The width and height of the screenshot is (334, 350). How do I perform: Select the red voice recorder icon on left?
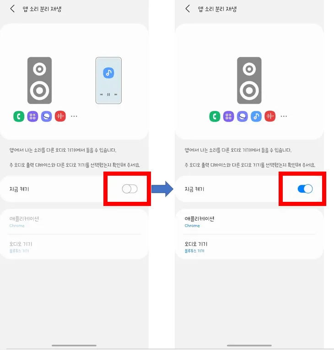coord(60,117)
